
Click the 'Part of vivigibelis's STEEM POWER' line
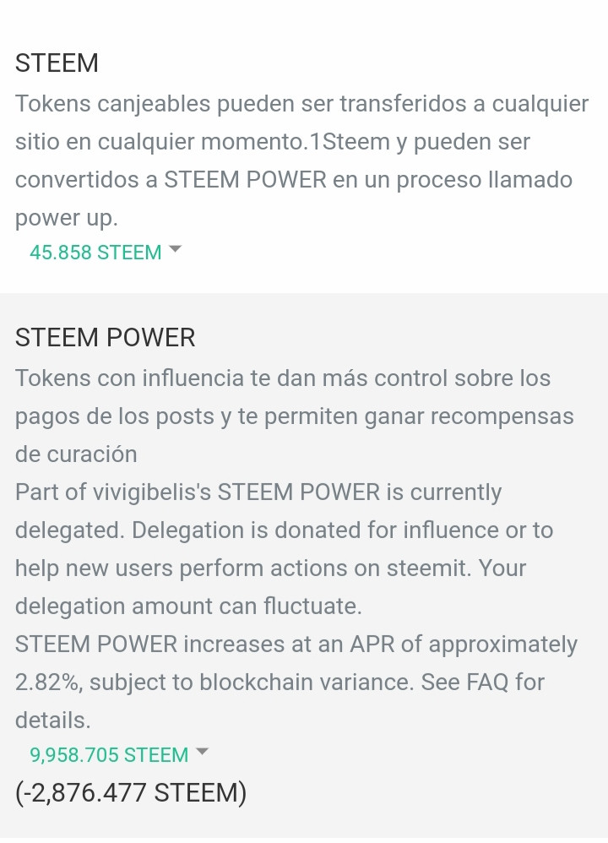pos(258,492)
